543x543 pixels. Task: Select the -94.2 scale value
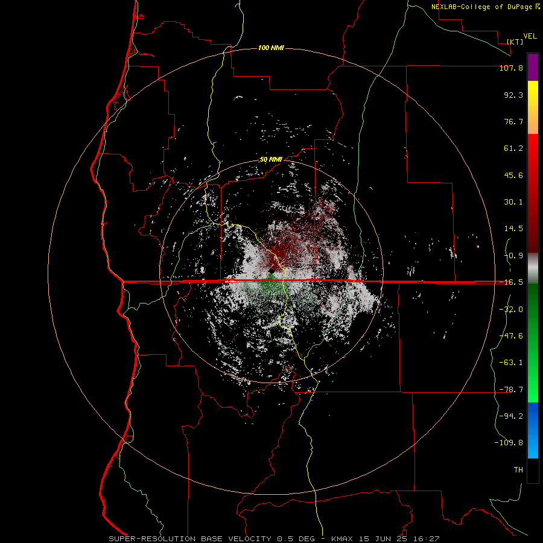coord(511,416)
